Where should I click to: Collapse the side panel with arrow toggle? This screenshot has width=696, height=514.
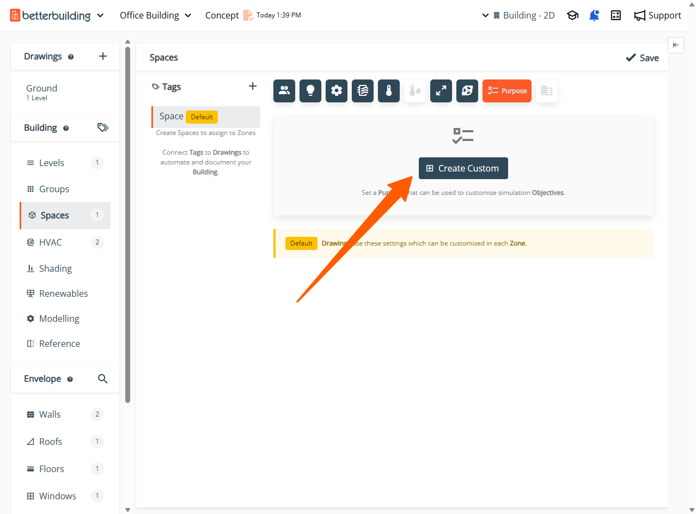click(675, 45)
